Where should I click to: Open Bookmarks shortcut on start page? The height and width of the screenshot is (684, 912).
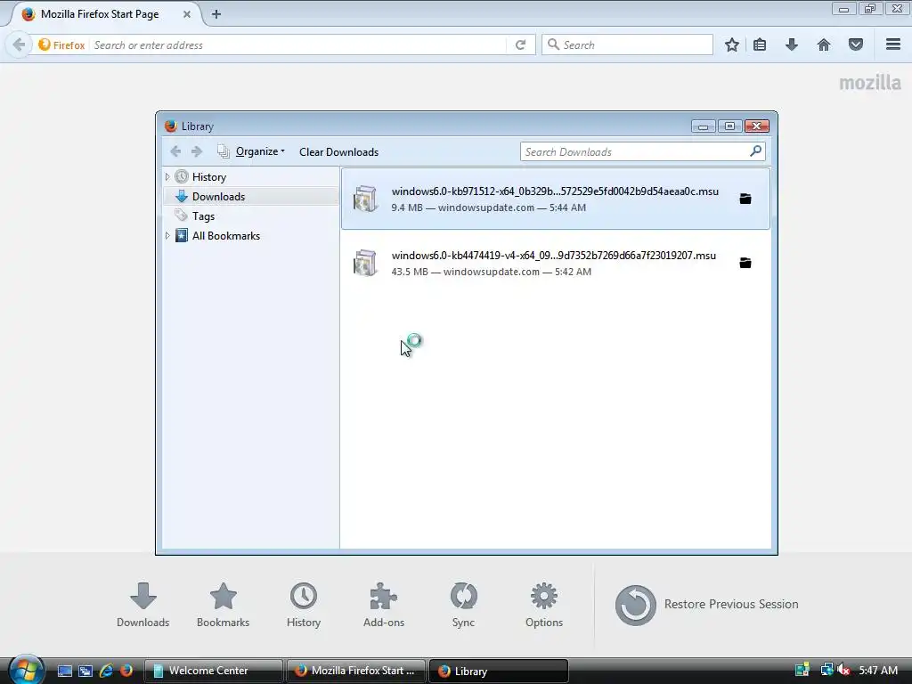(x=224, y=605)
